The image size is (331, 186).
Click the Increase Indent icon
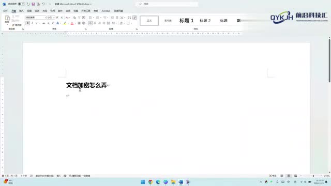click(117, 18)
